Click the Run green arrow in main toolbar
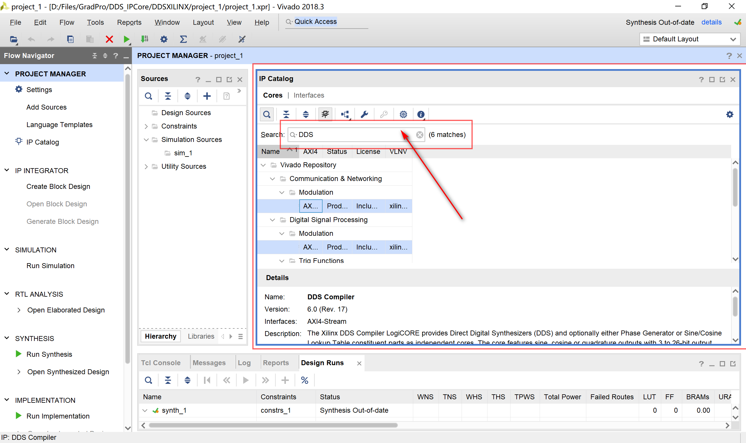This screenshot has width=746, height=443. 126,39
